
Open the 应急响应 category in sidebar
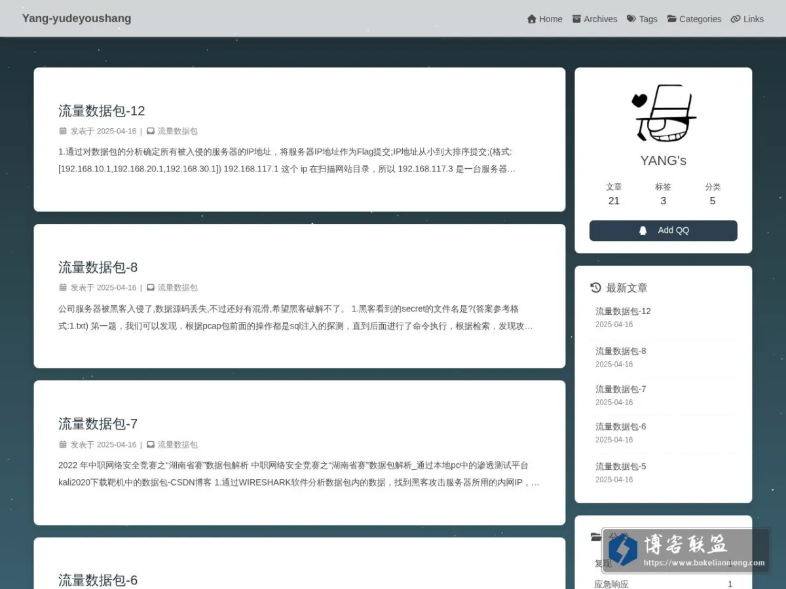(611, 584)
